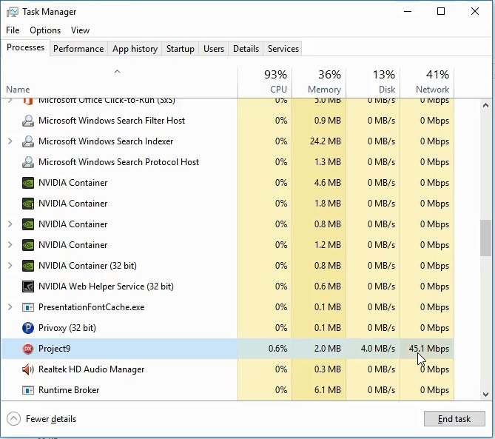Click the Microsoft Windows Search Filter Host icon
The width and height of the screenshot is (495, 439).
[28, 121]
